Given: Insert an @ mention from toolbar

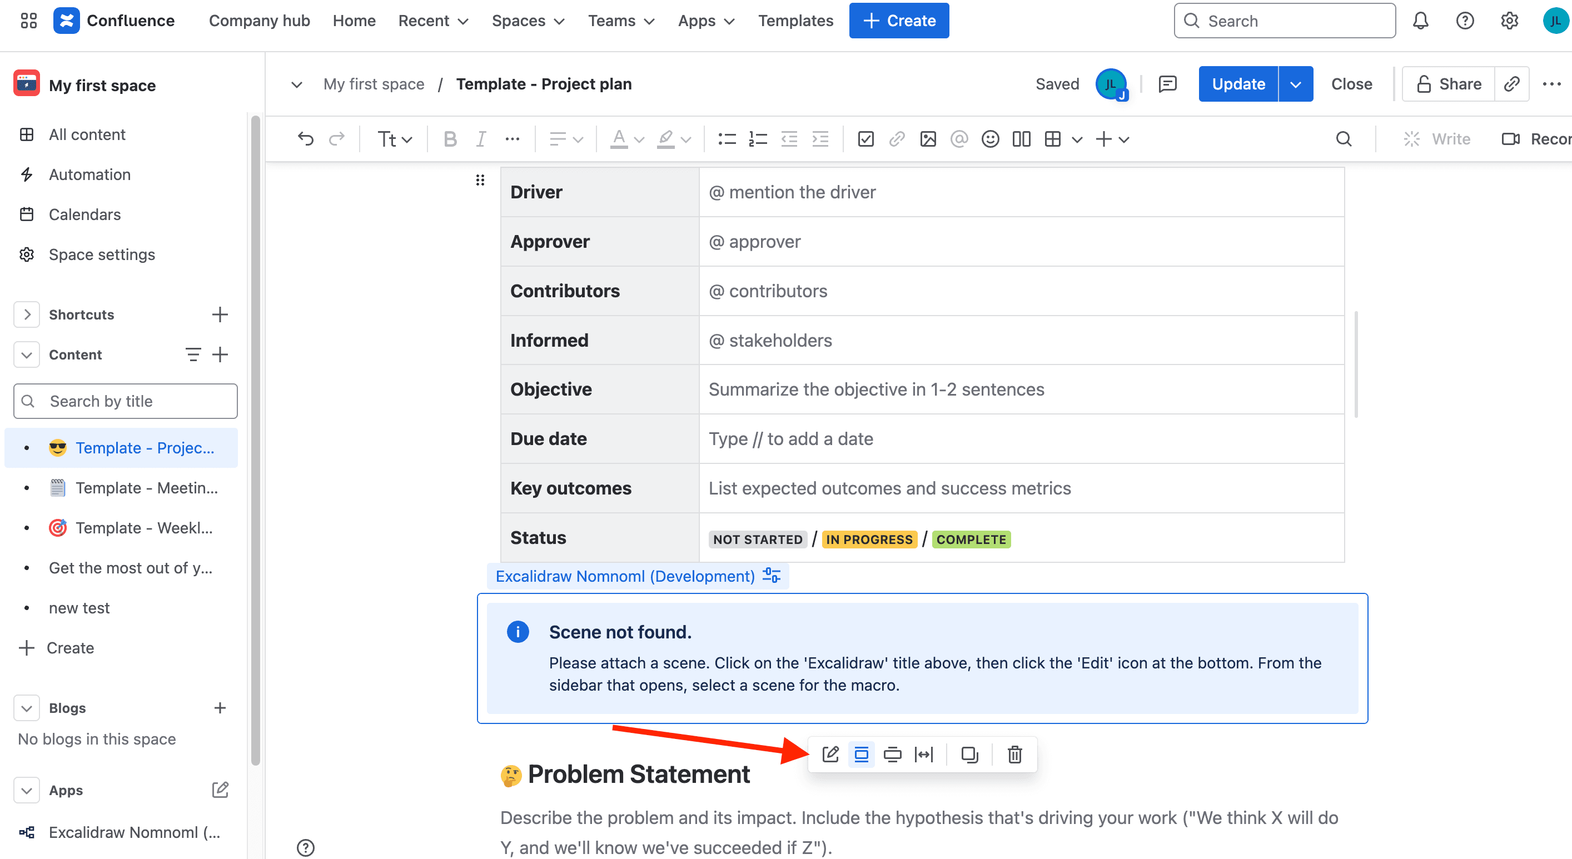Looking at the screenshot, I should 959,139.
